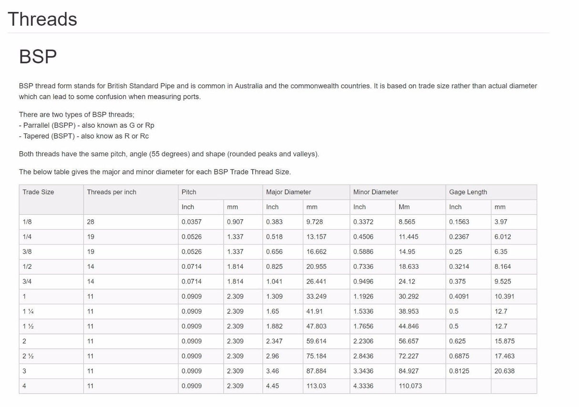Image resolution: width=579 pixels, height=407 pixels.
Task: Click the Mm sub-header under Minor Diameter
Action: (x=404, y=207)
